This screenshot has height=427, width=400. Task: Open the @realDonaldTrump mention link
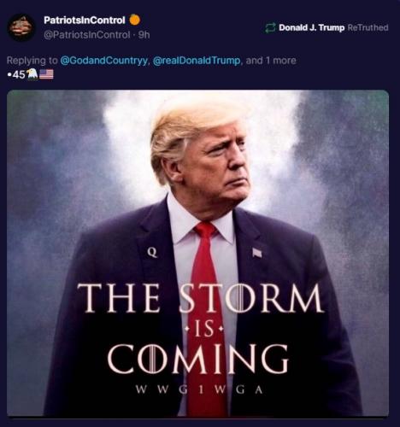(x=197, y=61)
